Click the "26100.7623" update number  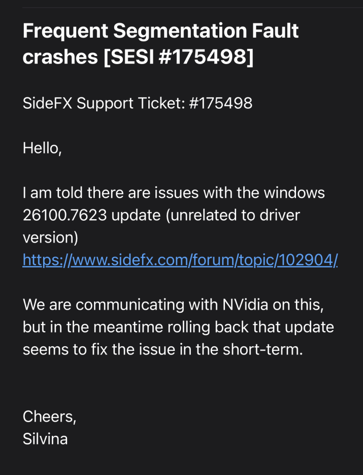point(64,215)
